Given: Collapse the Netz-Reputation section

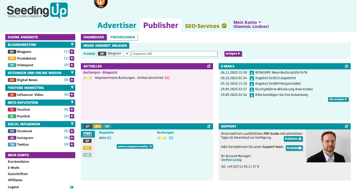Looking at the screenshot, I should [x=72, y=102].
